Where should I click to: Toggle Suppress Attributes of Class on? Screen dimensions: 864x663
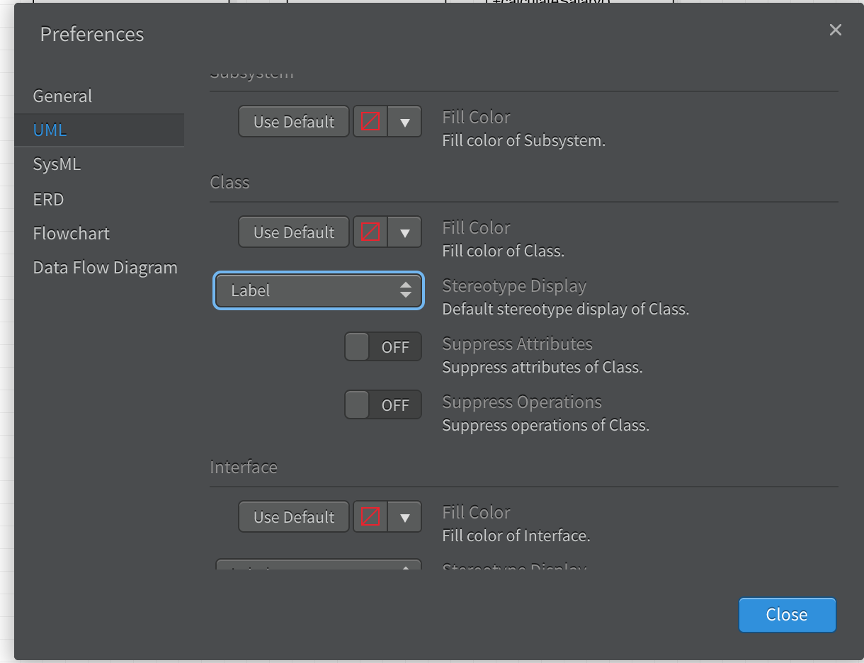(x=383, y=347)
